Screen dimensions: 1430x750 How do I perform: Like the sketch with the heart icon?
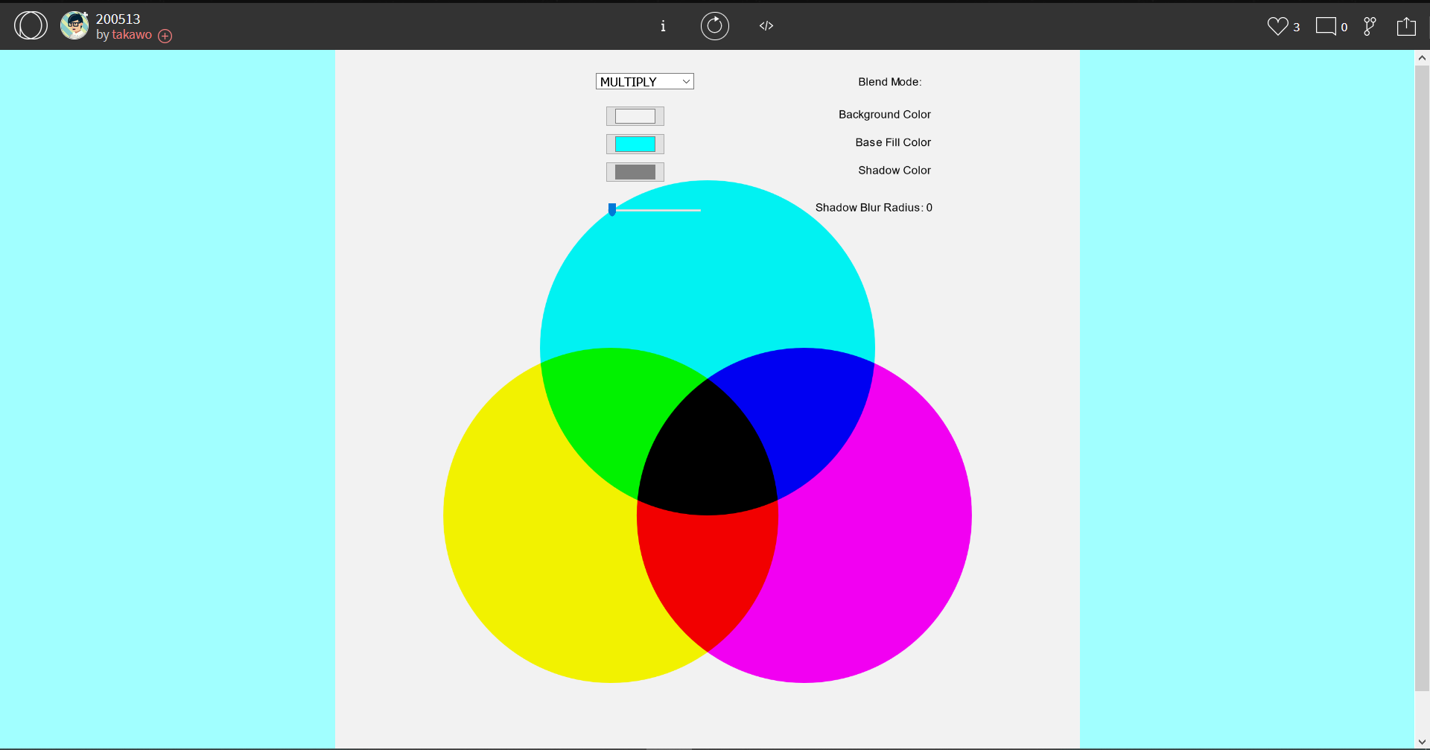pos(1278,26)
